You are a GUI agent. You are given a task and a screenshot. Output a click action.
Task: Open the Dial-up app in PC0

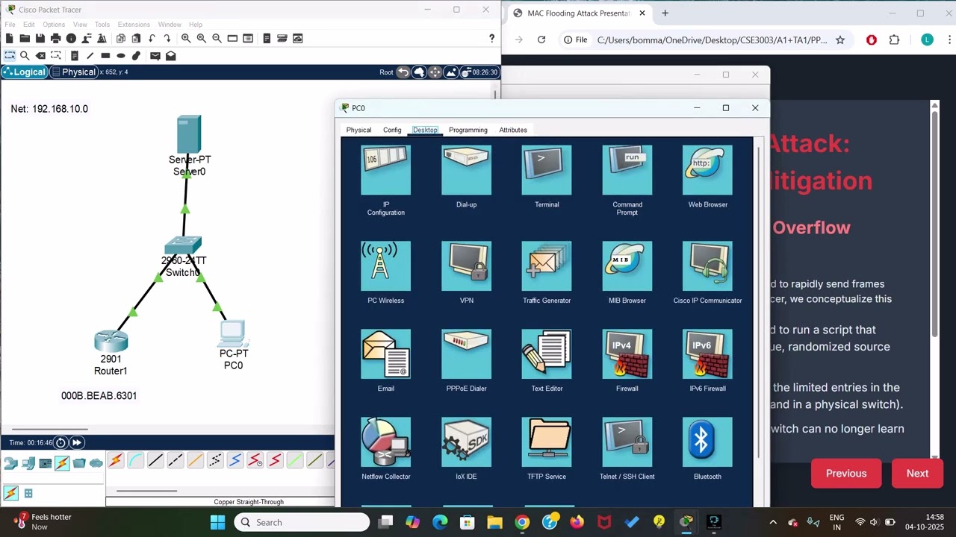[x=466, y=170]
